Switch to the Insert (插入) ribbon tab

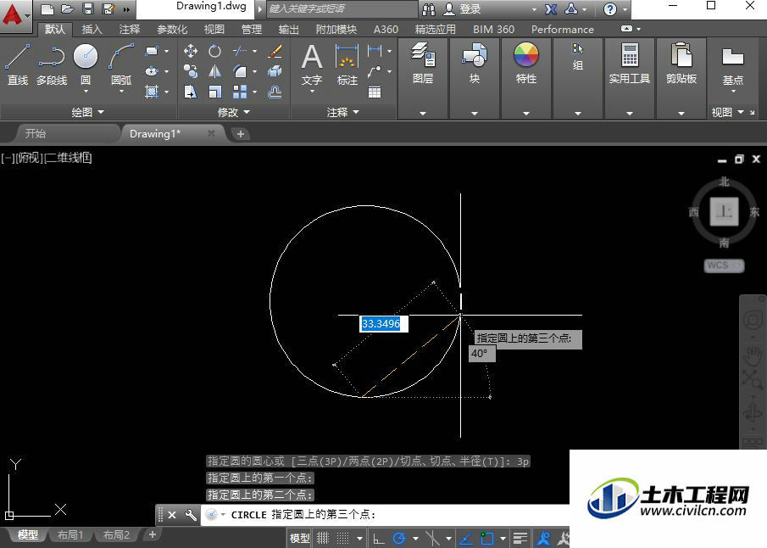pyautogui.click(x=92, y=30)
